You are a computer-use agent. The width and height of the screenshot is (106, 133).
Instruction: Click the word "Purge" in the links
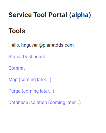(x=14, y=91)
